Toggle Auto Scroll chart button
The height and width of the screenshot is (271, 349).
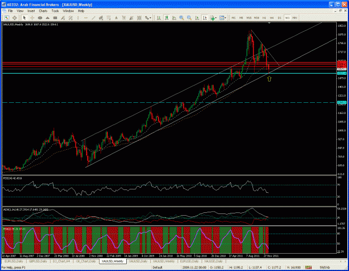point(197,18)
